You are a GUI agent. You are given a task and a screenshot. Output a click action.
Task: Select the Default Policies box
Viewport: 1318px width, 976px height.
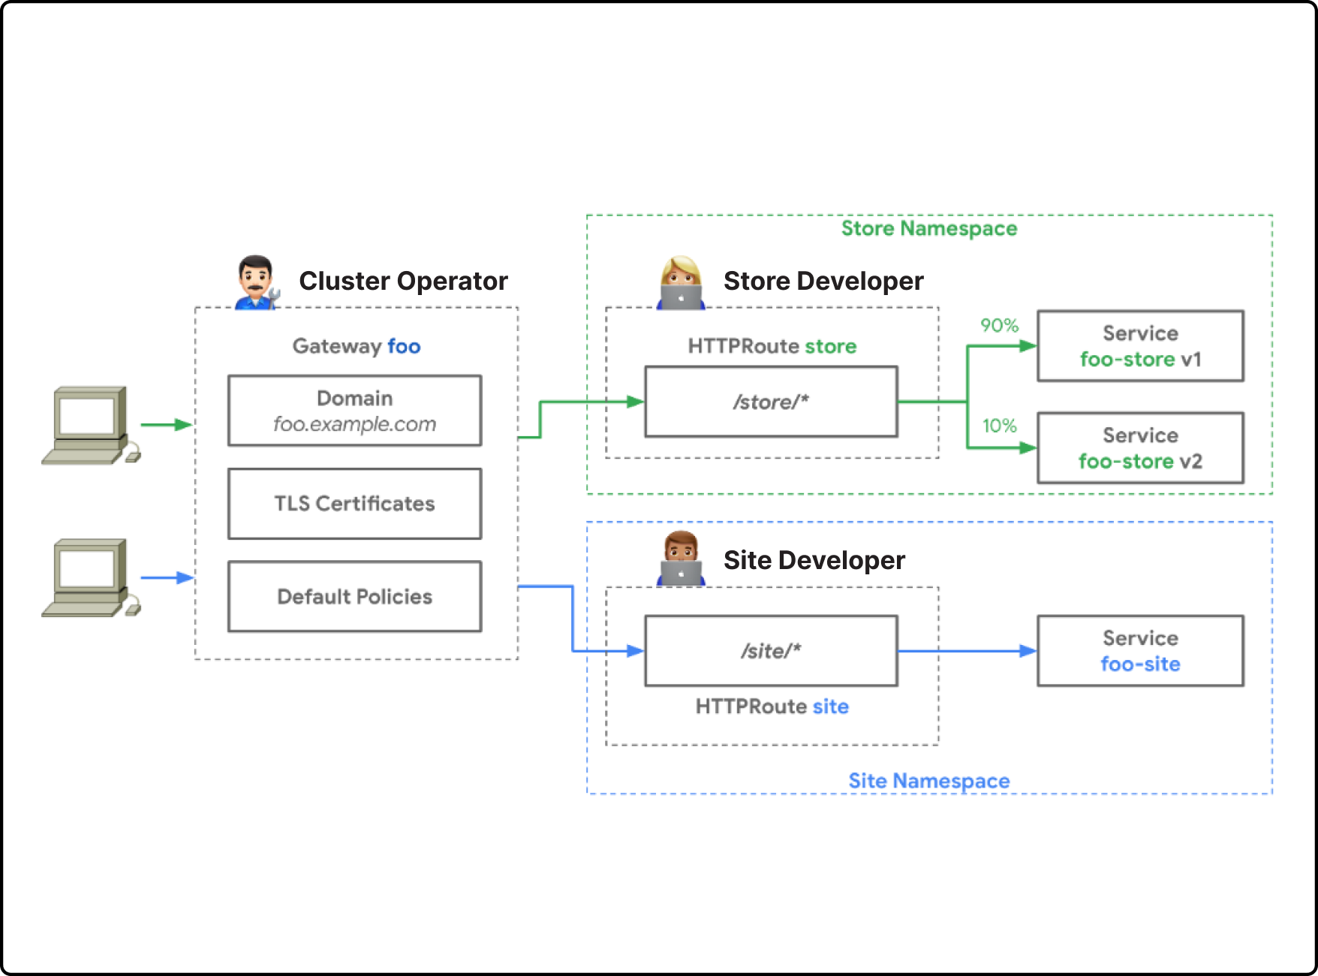355,597
